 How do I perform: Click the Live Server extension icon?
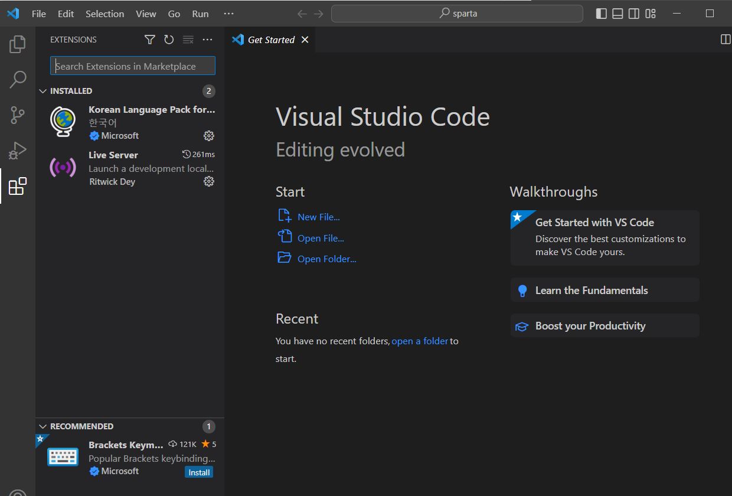[x=63, y=168]
